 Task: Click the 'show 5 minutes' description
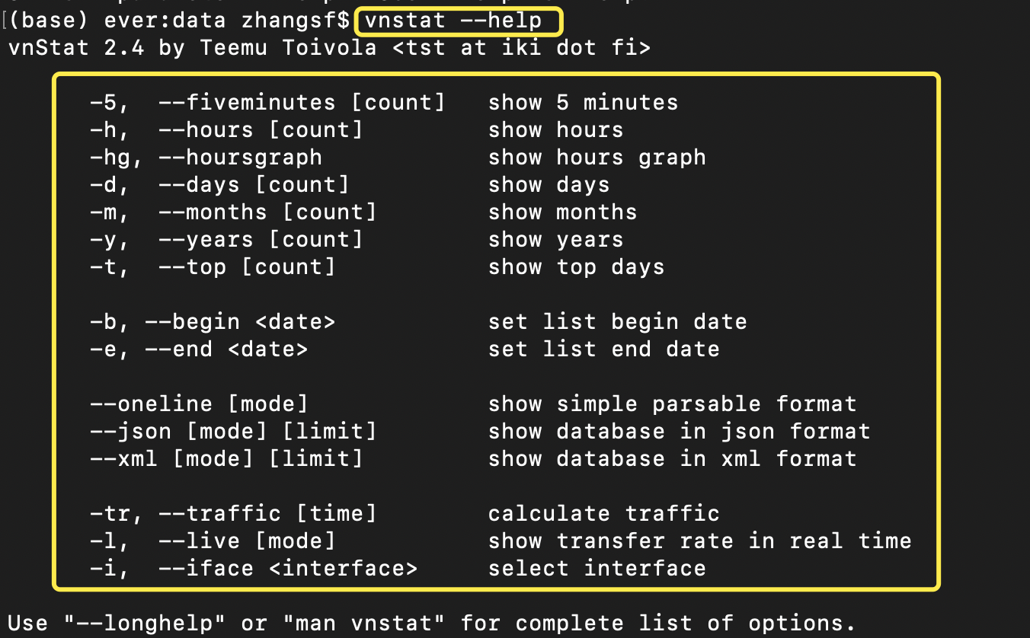(x=584, y=103)
